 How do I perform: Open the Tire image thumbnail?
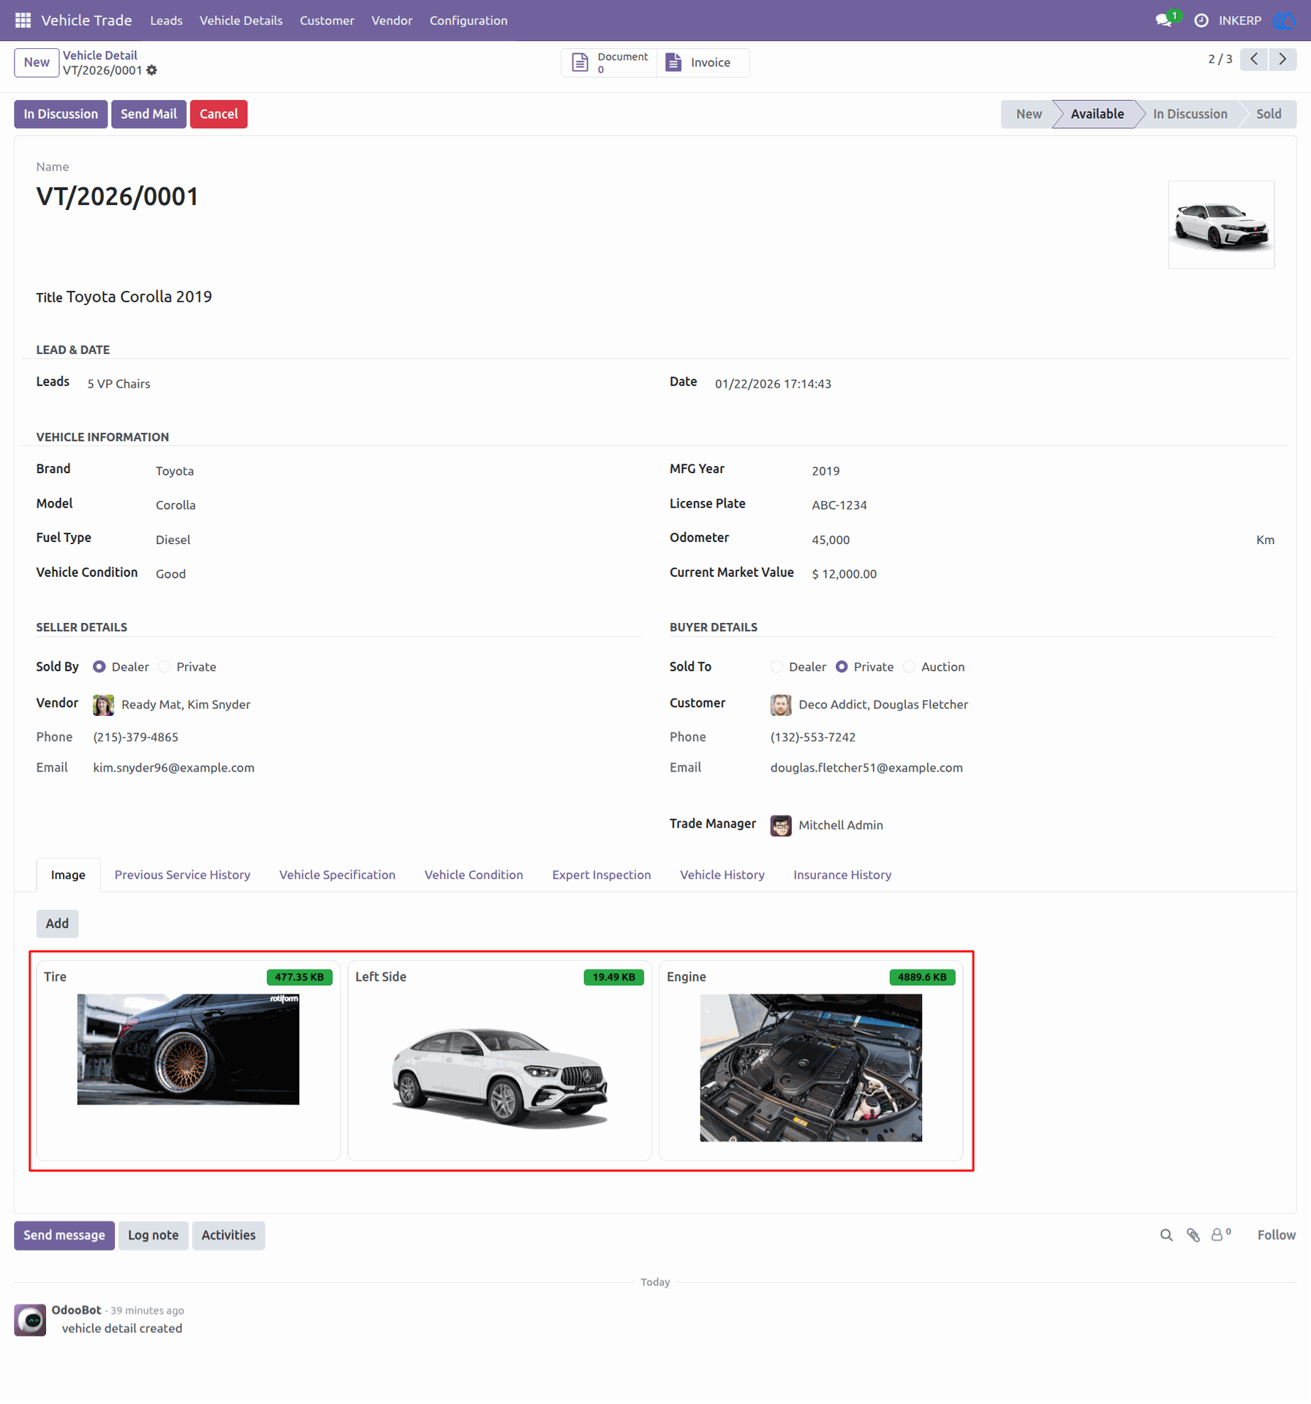[x=188, y=1049]
